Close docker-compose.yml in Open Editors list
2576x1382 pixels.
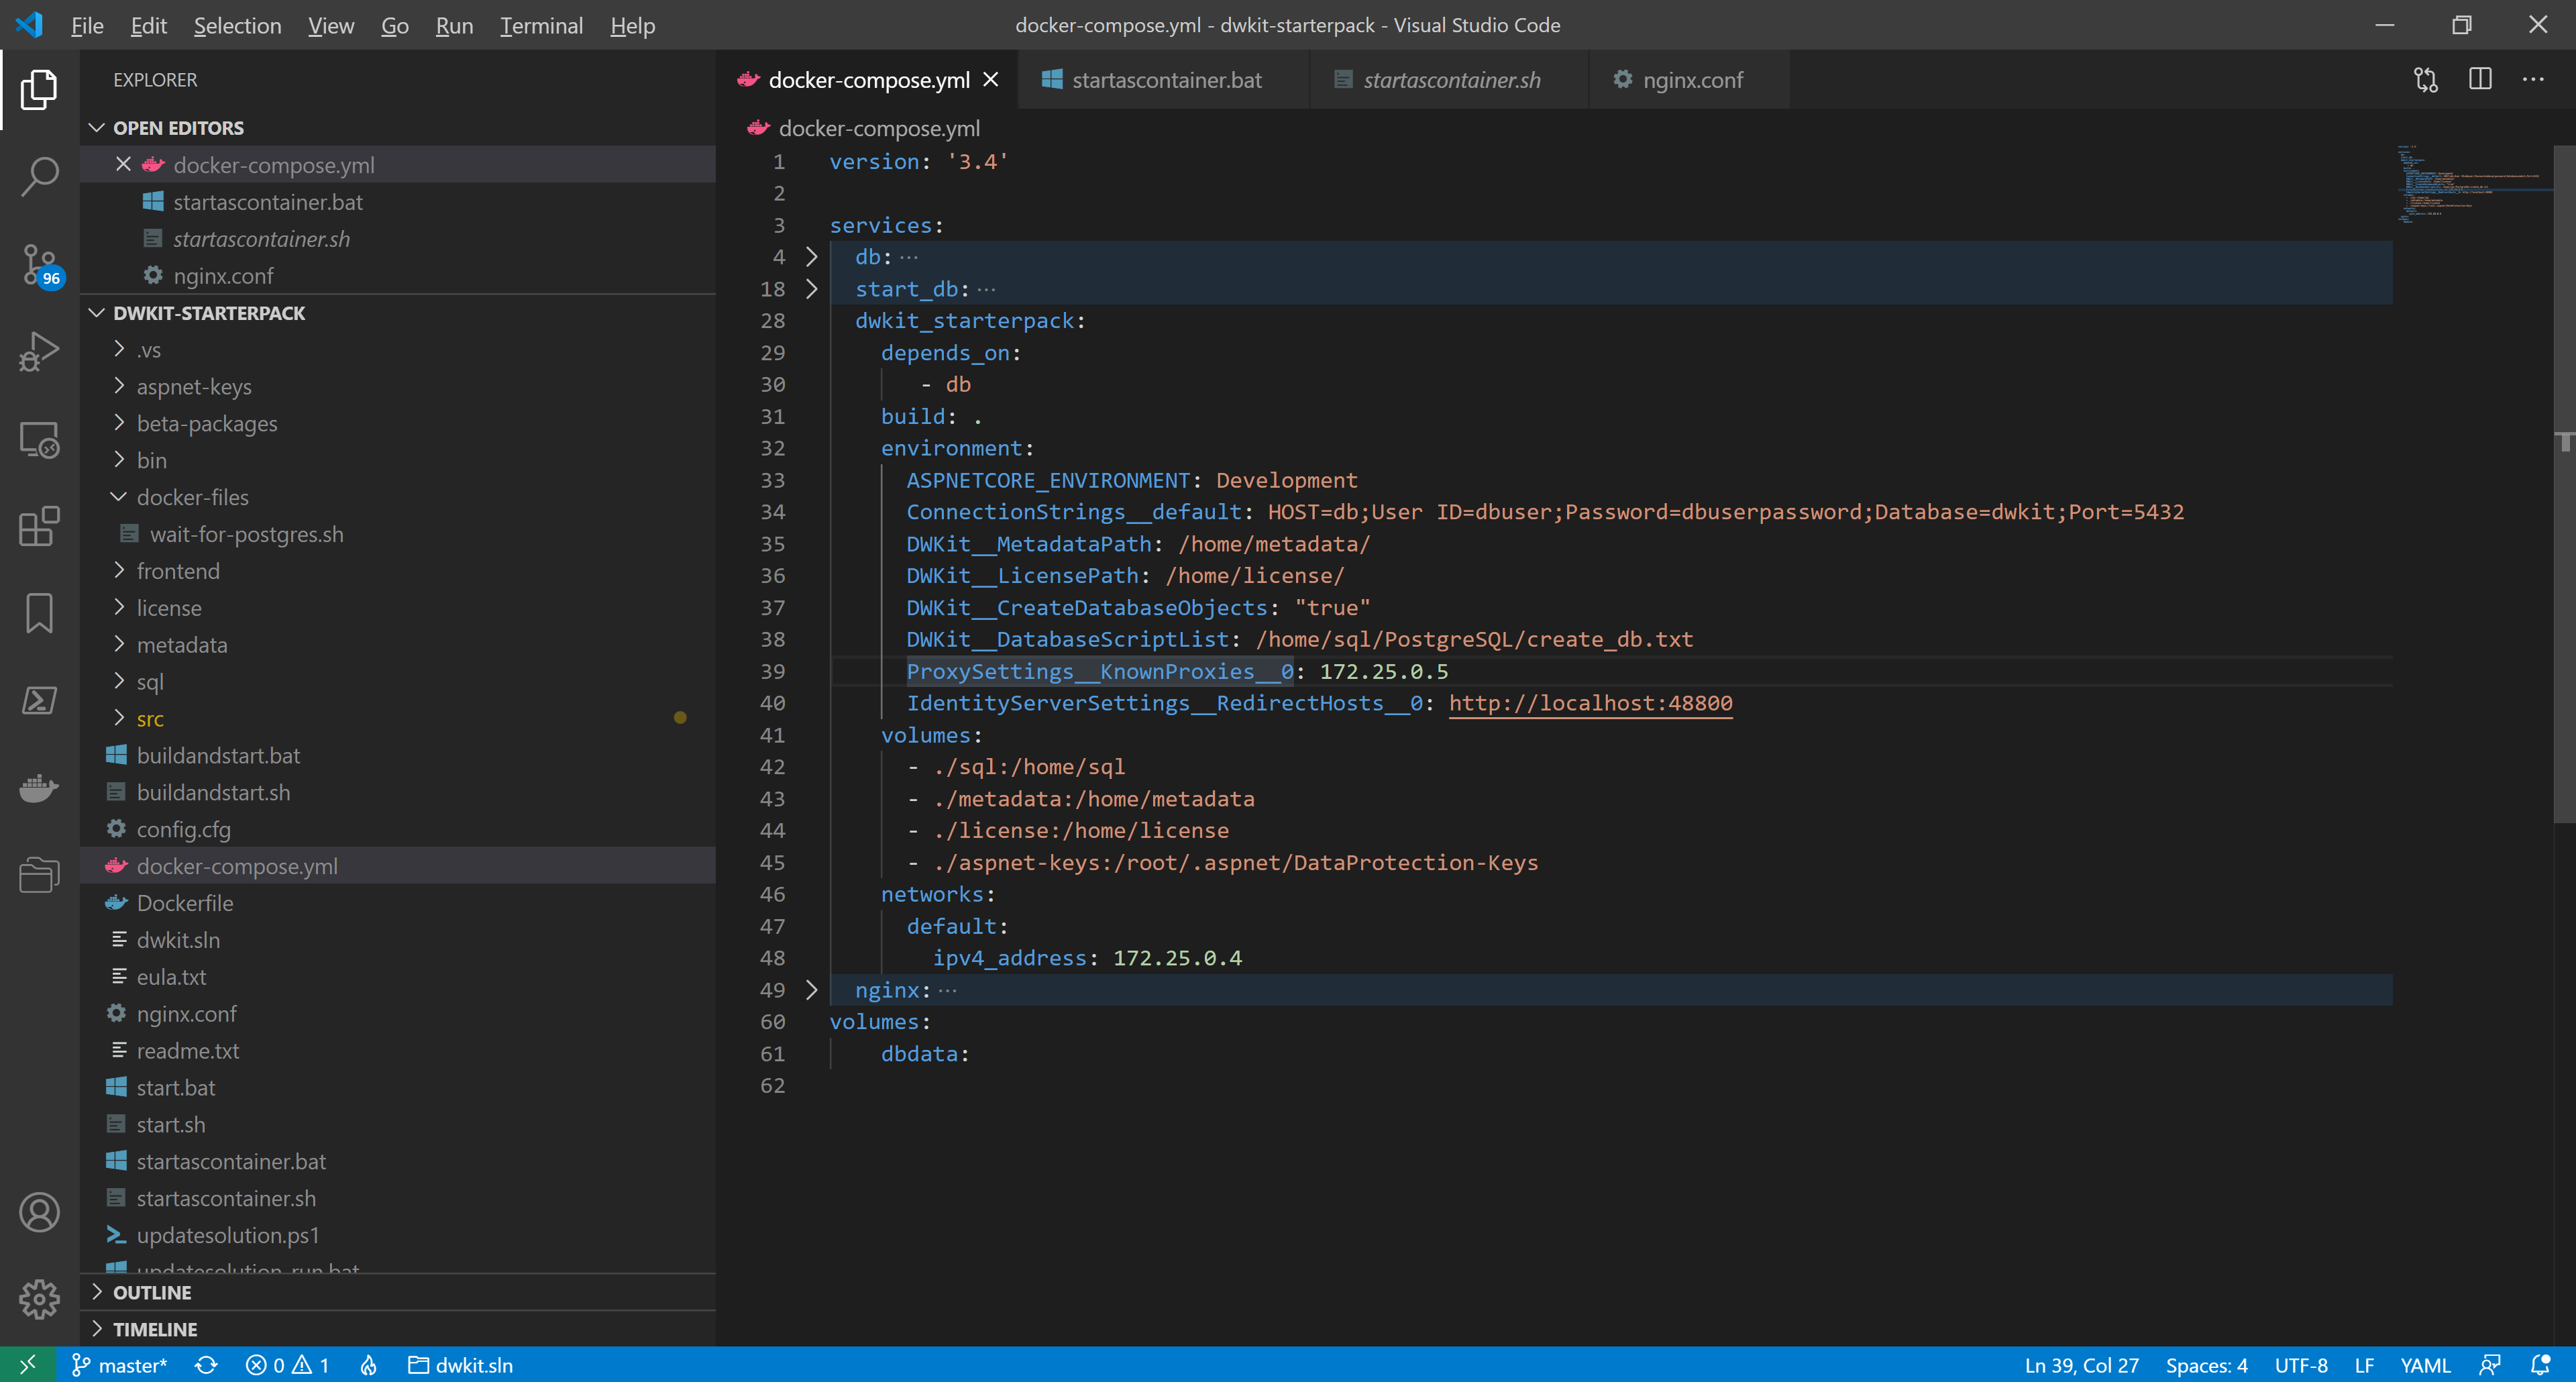click(x=123, y=164)
